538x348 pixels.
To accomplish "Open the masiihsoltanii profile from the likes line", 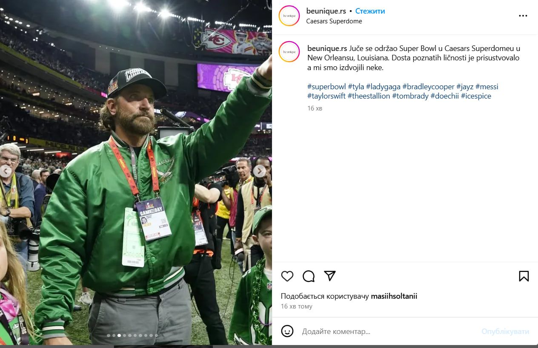I will pos(394,296).
